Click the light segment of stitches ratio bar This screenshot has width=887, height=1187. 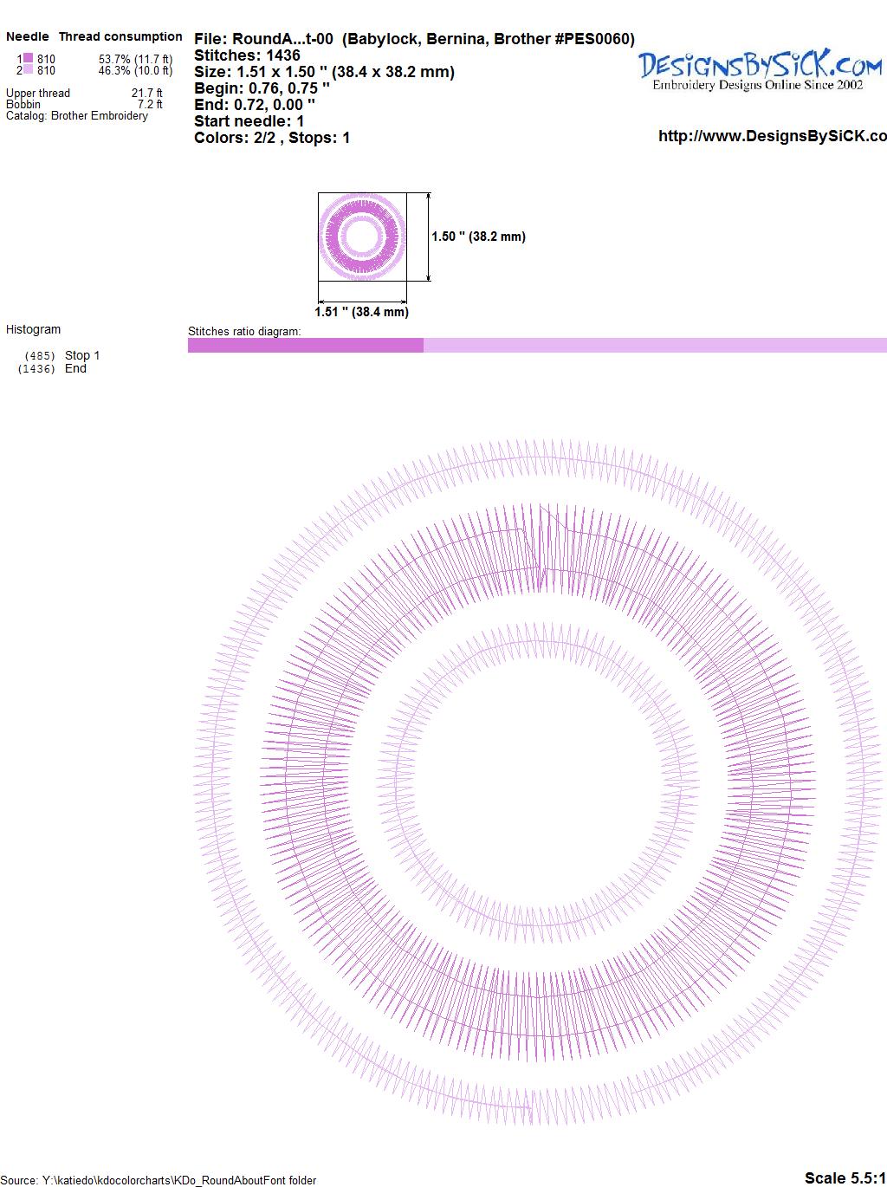point(654,346)
